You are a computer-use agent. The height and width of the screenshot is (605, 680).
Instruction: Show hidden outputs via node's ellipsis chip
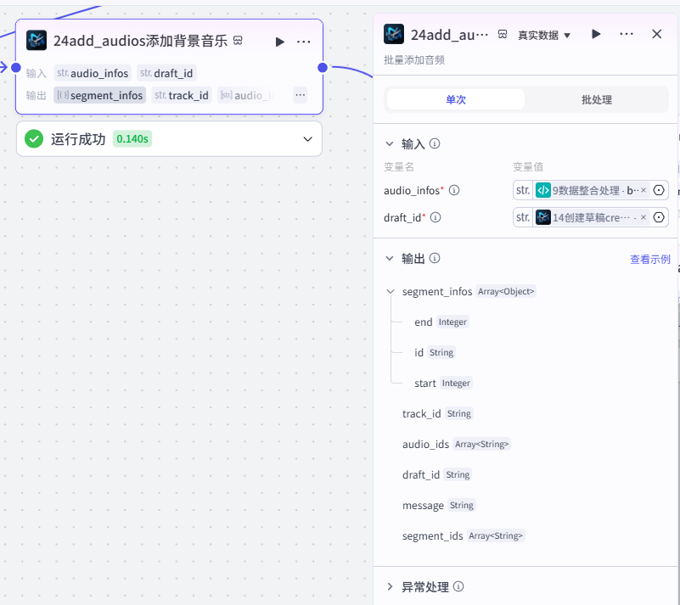point(301,95)
